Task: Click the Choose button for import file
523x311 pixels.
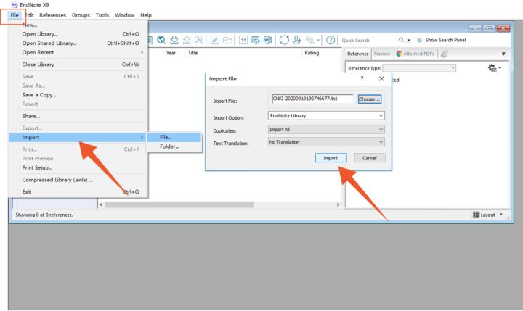Action: click(x=369, y=99)
